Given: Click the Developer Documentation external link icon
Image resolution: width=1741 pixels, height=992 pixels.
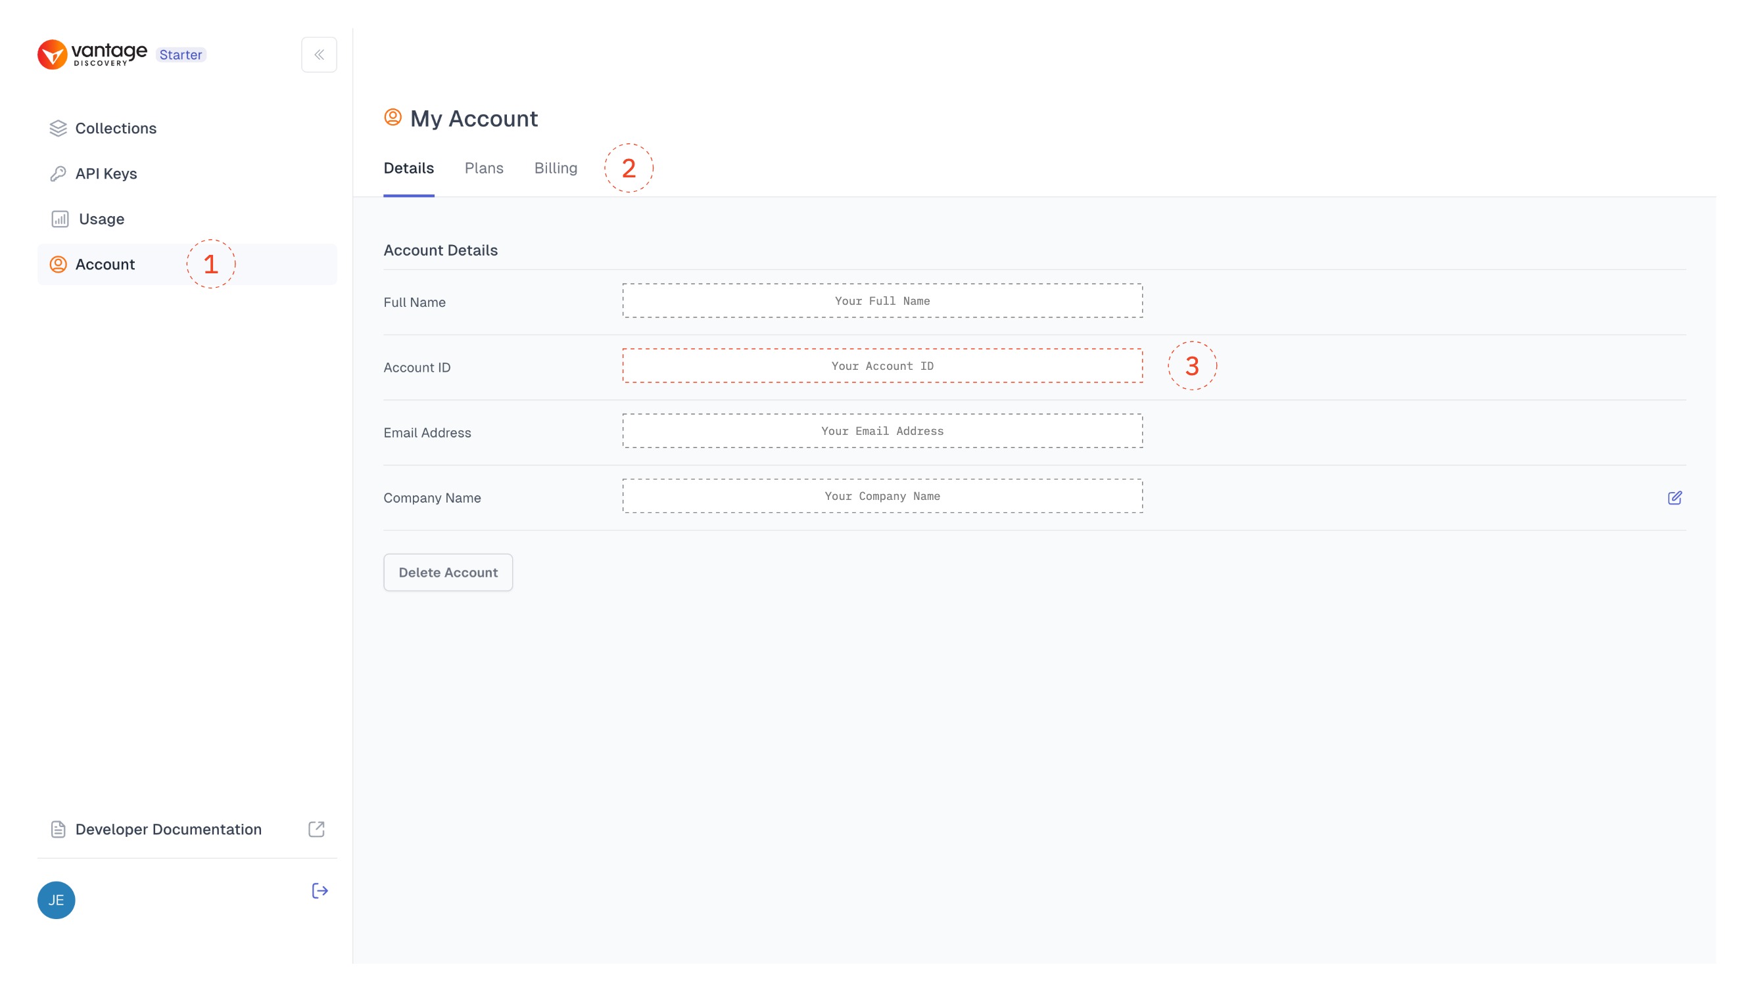Looking at the screenshot, I should tap(317, 830).
